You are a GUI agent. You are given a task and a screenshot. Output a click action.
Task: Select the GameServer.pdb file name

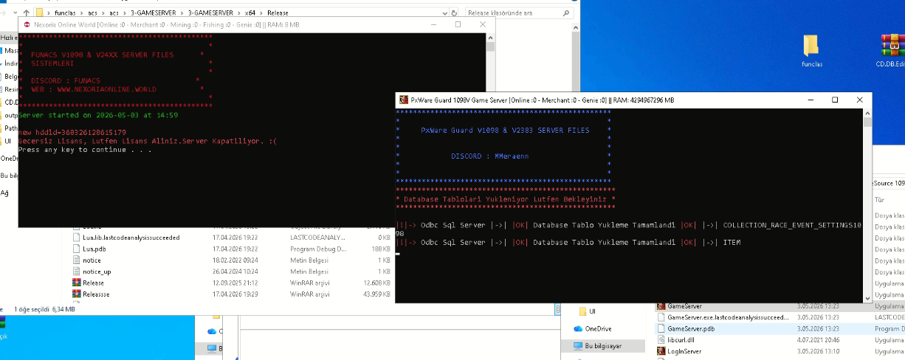point(691,328)
